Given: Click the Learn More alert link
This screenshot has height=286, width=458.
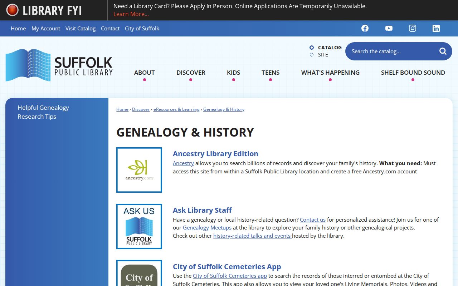Looking at the screenshot, I should pyautogui.click(x=131, y=14).
